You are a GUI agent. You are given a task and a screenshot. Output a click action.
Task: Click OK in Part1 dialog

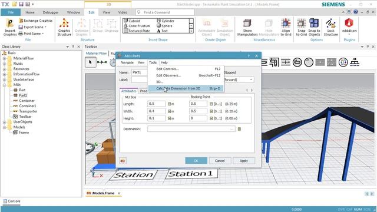(196, 161)
